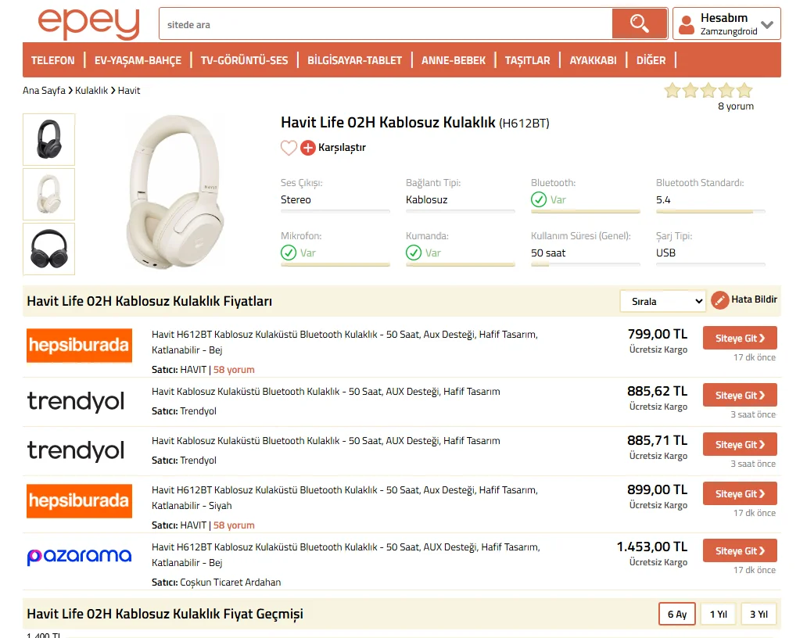Viewport: 807px width, 638px height.
Task: Click the Bluetooth Standardı score bar
Action: click(710, 211)
